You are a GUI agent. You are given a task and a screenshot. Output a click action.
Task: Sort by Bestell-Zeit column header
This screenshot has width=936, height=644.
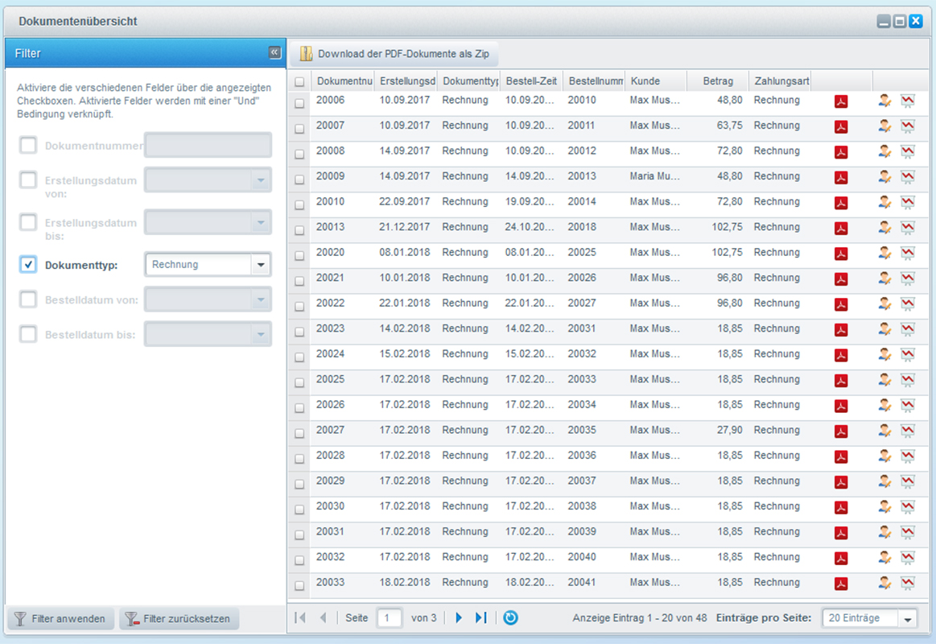click(x=531, y=80)
